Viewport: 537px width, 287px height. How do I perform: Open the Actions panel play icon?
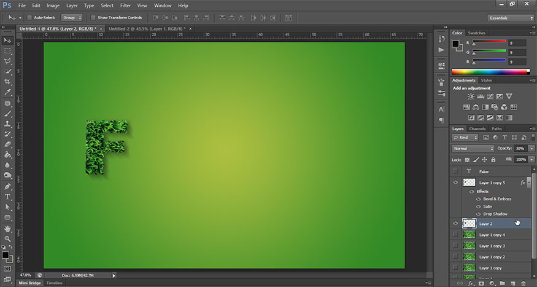441,50
